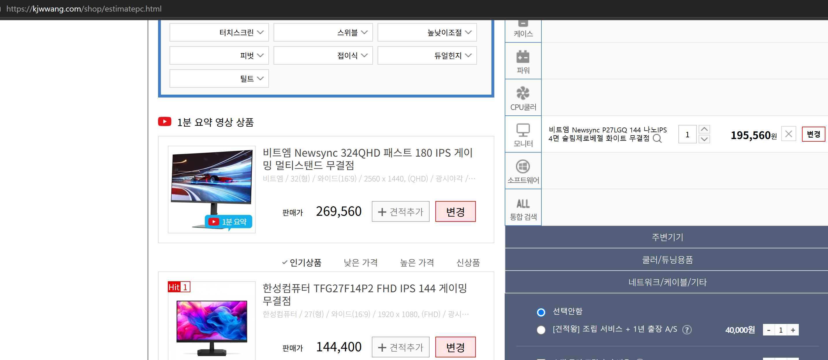Open the 비트엠 Newsync 324QHD product title
Image resolution: width=828 pixels, height=360 pixels.
tap(368, 159)
